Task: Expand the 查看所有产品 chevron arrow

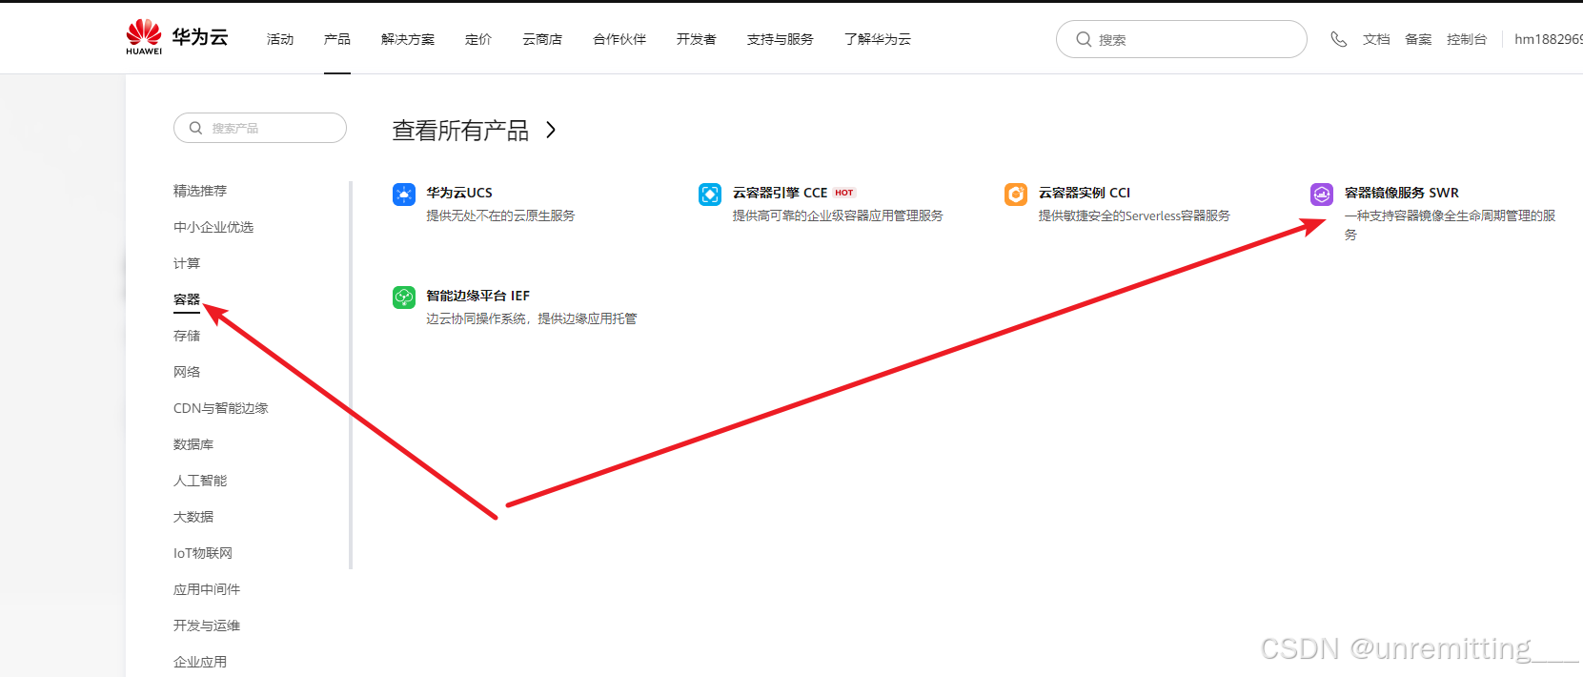Action: 551,130
